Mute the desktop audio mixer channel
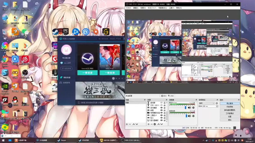This screenshot has width=255, height=143. 189,116
